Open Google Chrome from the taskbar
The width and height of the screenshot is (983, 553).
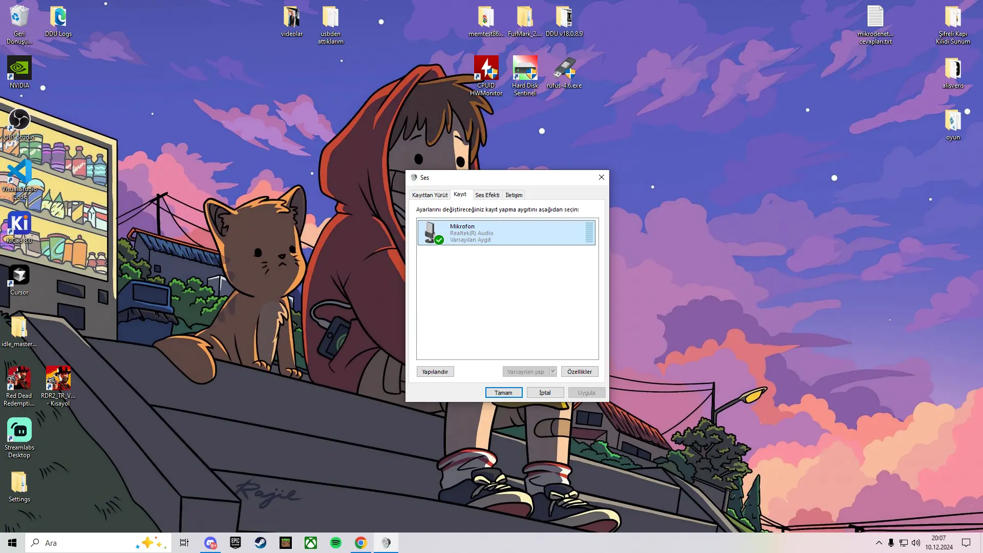tap(361, 543)
